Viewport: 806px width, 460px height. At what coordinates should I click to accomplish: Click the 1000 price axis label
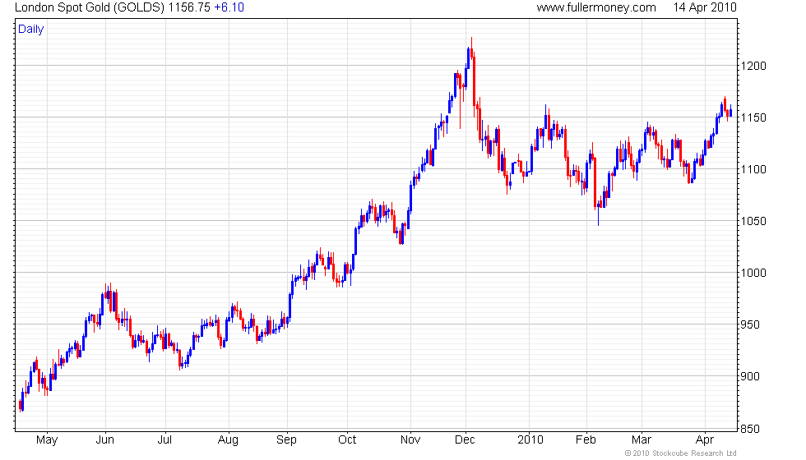[753, 273]
